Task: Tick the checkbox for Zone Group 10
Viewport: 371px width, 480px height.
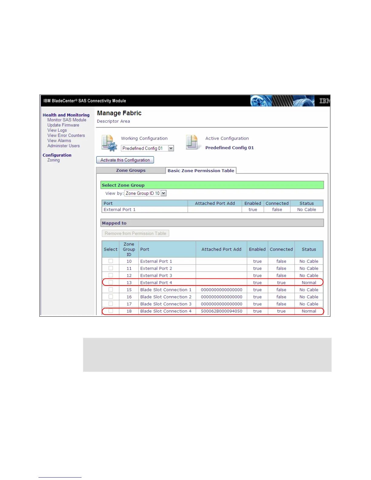Action: pyautogui.click(x=111, y=261)
